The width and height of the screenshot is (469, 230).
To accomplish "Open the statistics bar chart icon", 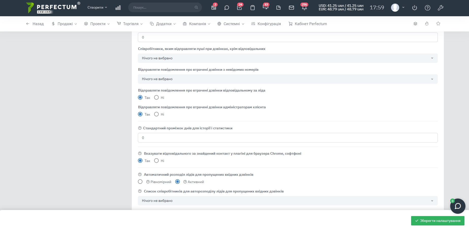I will pos(118,8).
